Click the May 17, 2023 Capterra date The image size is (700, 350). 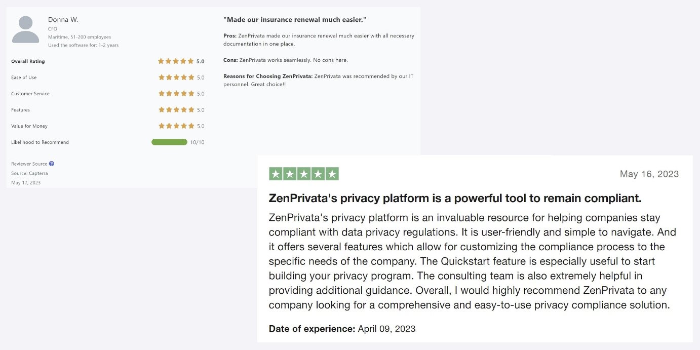pyautogui.click(x=26, y=182)
